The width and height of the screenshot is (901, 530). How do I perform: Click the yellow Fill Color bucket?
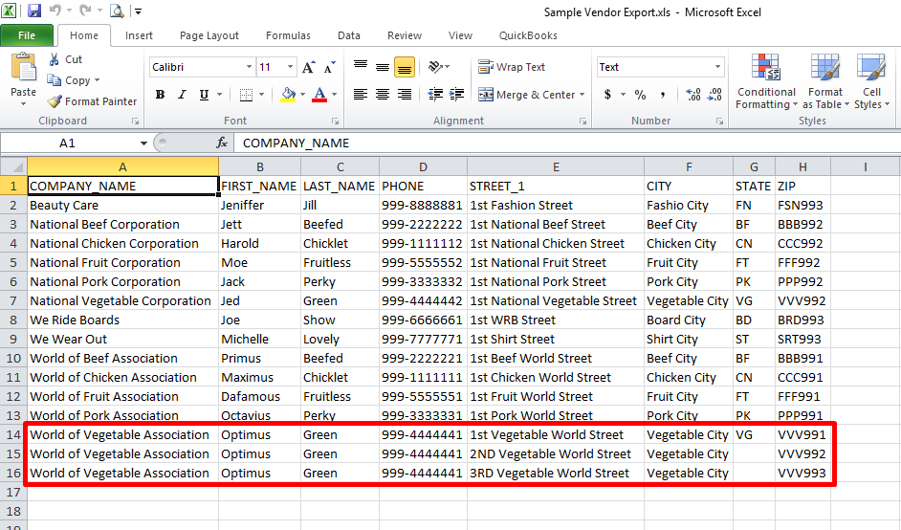pos(288,95)
